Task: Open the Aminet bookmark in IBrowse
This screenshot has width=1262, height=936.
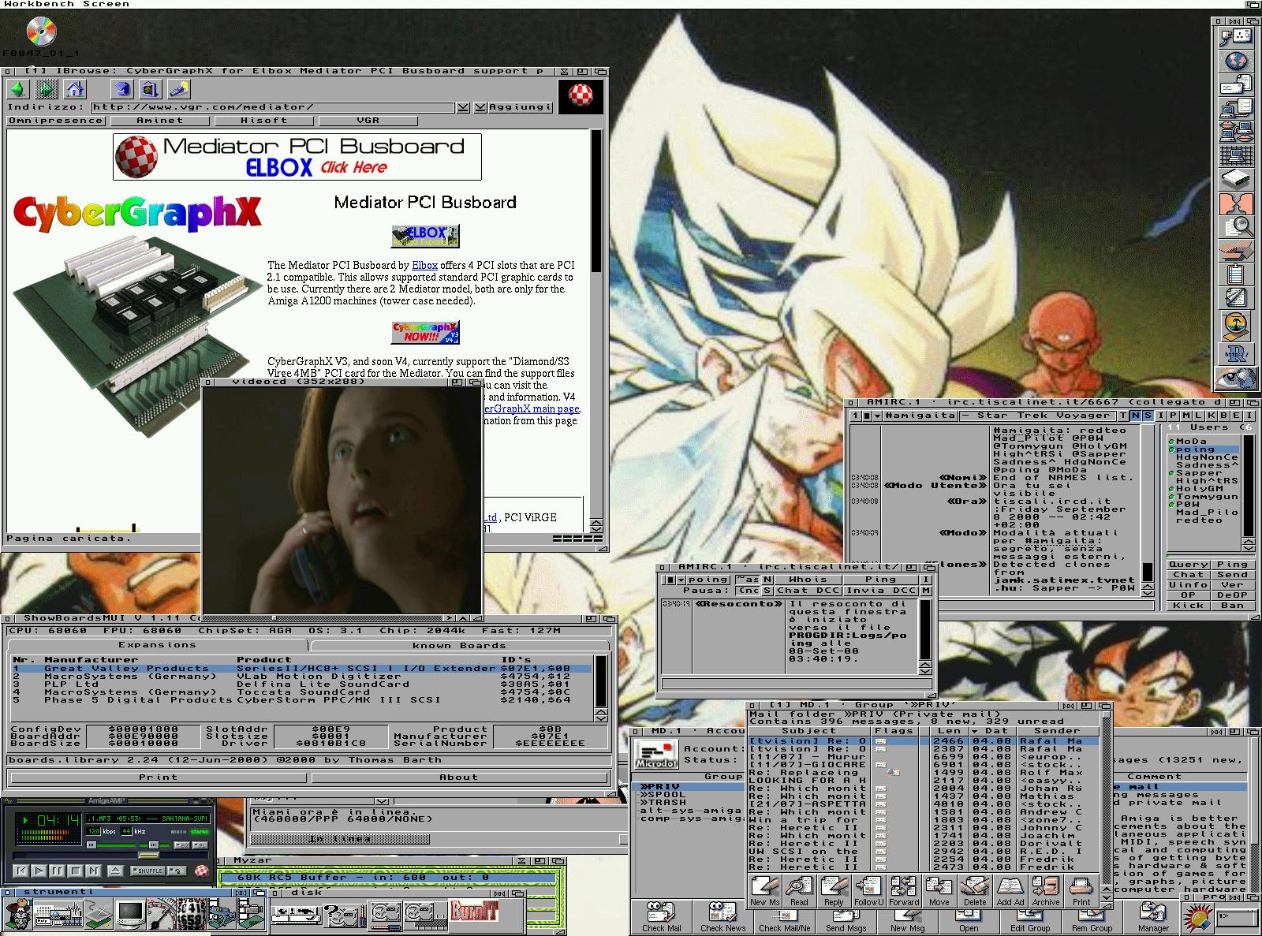Action: [160, 121]
